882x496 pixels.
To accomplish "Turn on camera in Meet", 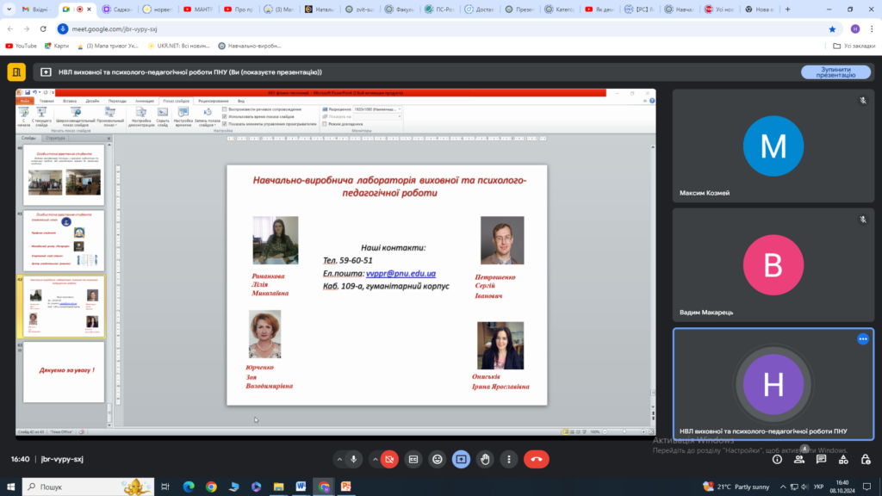I will (x=389, y=460).
